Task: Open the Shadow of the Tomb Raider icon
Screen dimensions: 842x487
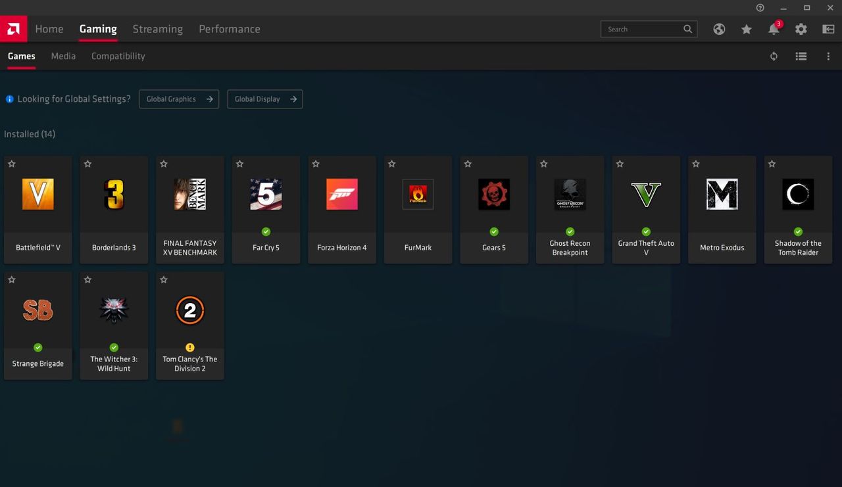Action: (798, 195)
